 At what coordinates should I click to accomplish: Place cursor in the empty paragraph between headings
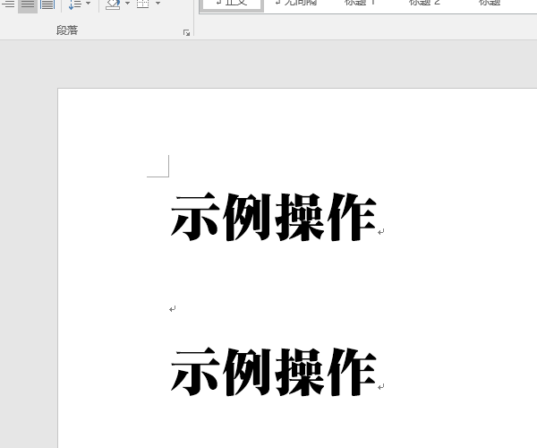(172, 309)
